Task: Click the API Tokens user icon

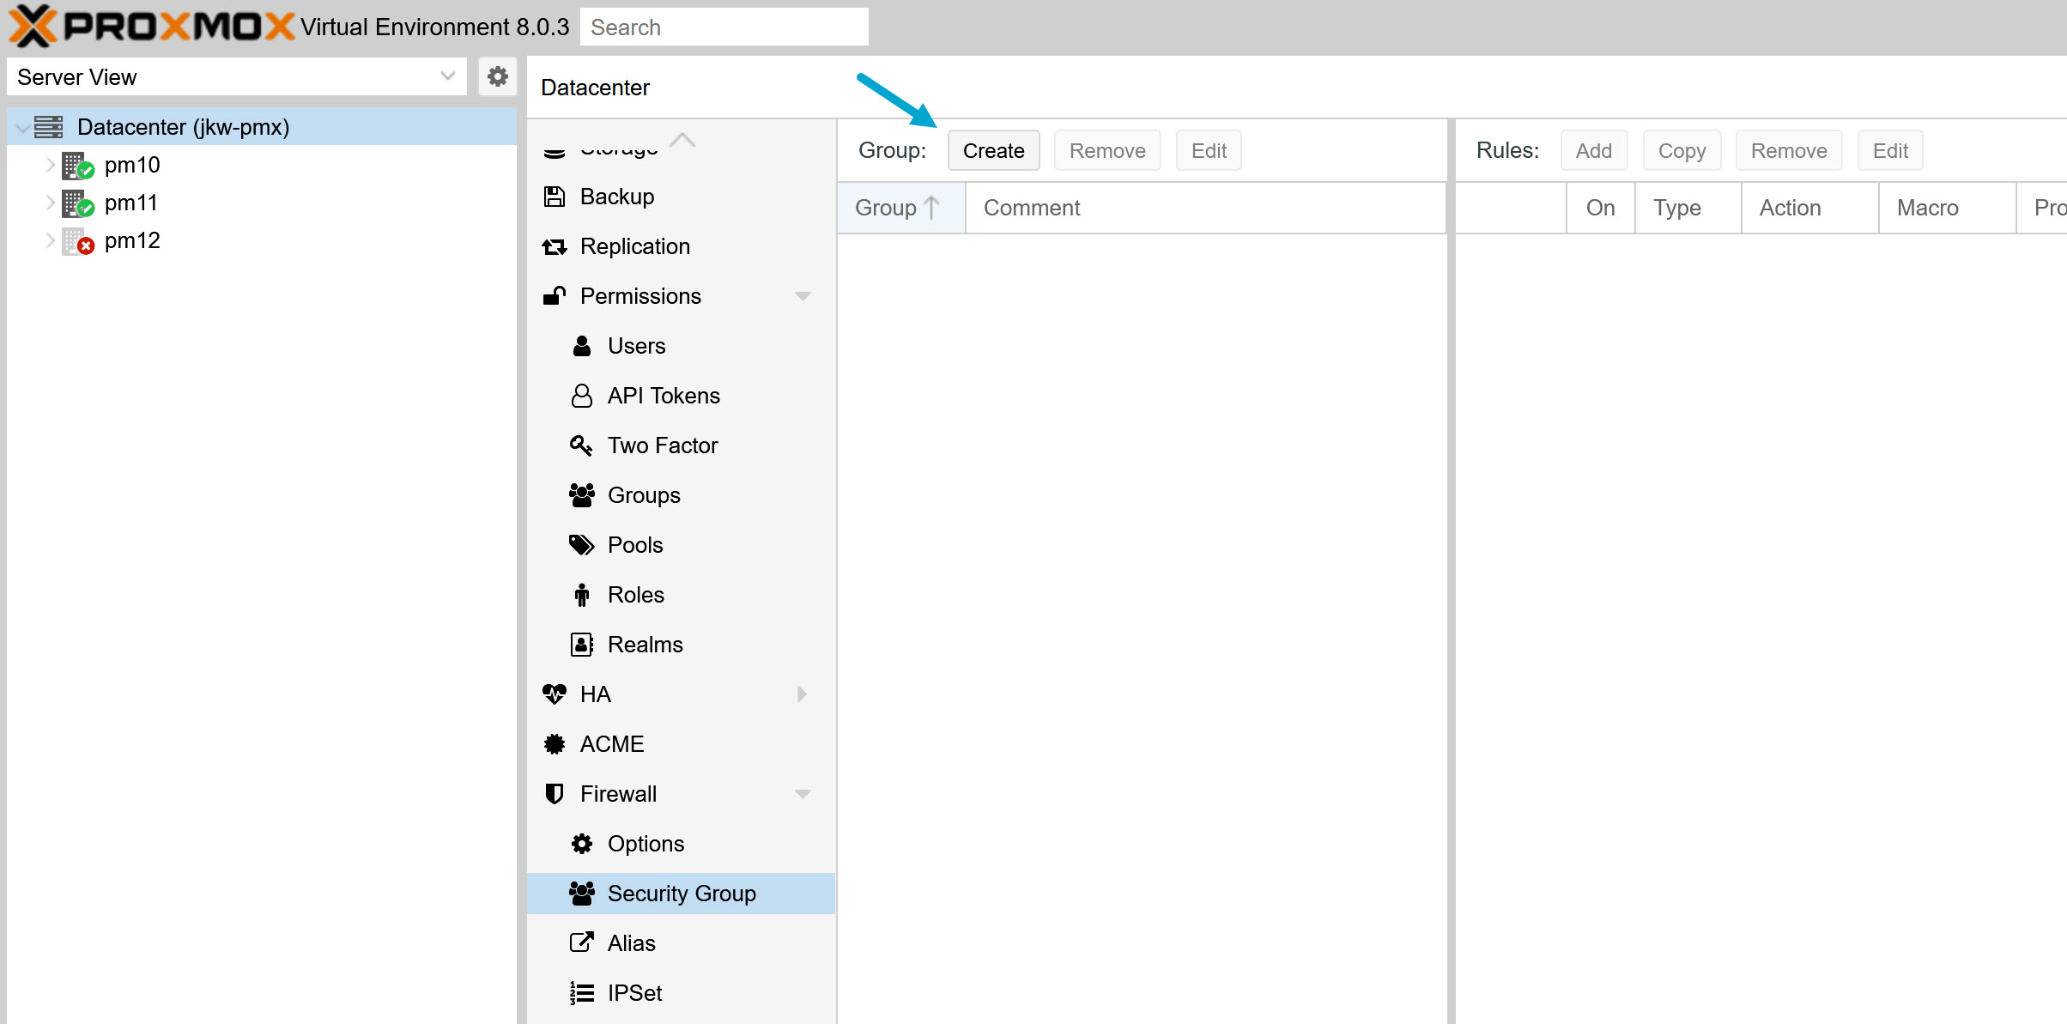Action: (581, 396)
